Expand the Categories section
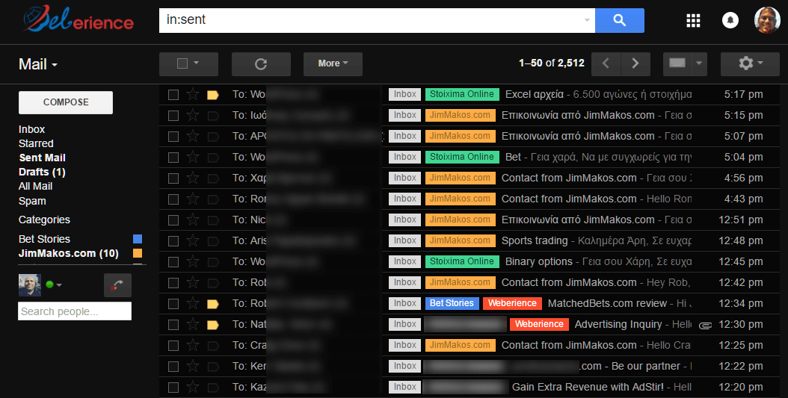This screenshot has width=788, height=398. pos(44,220)
